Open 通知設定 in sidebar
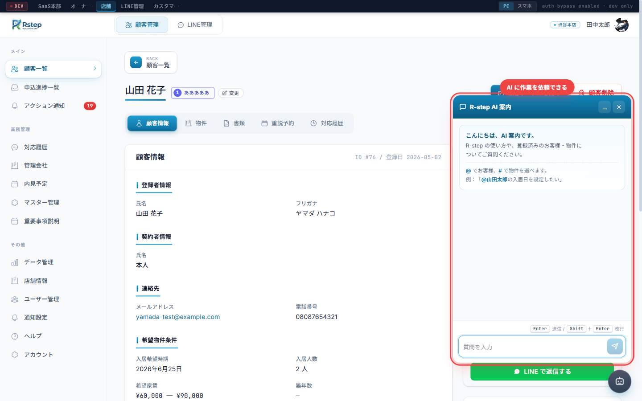The width and height of the screenshot is (642, 401). click(x=53, y=317)
